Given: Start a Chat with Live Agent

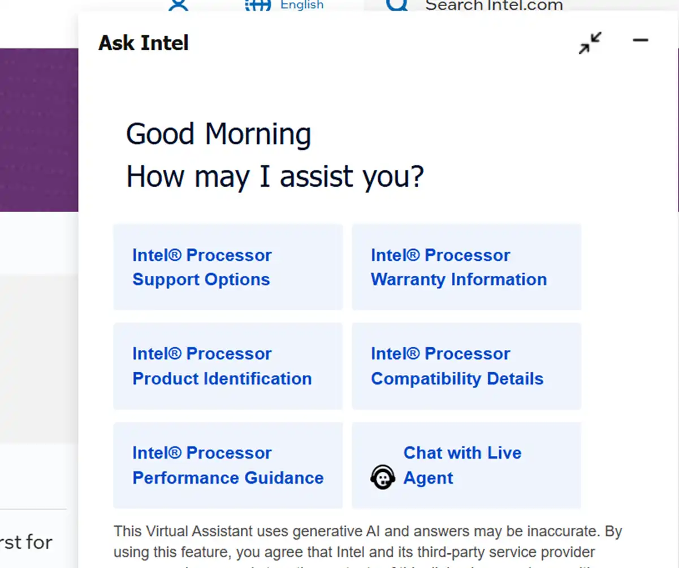Looking at the screenshot, I should (x=462, y=464).
